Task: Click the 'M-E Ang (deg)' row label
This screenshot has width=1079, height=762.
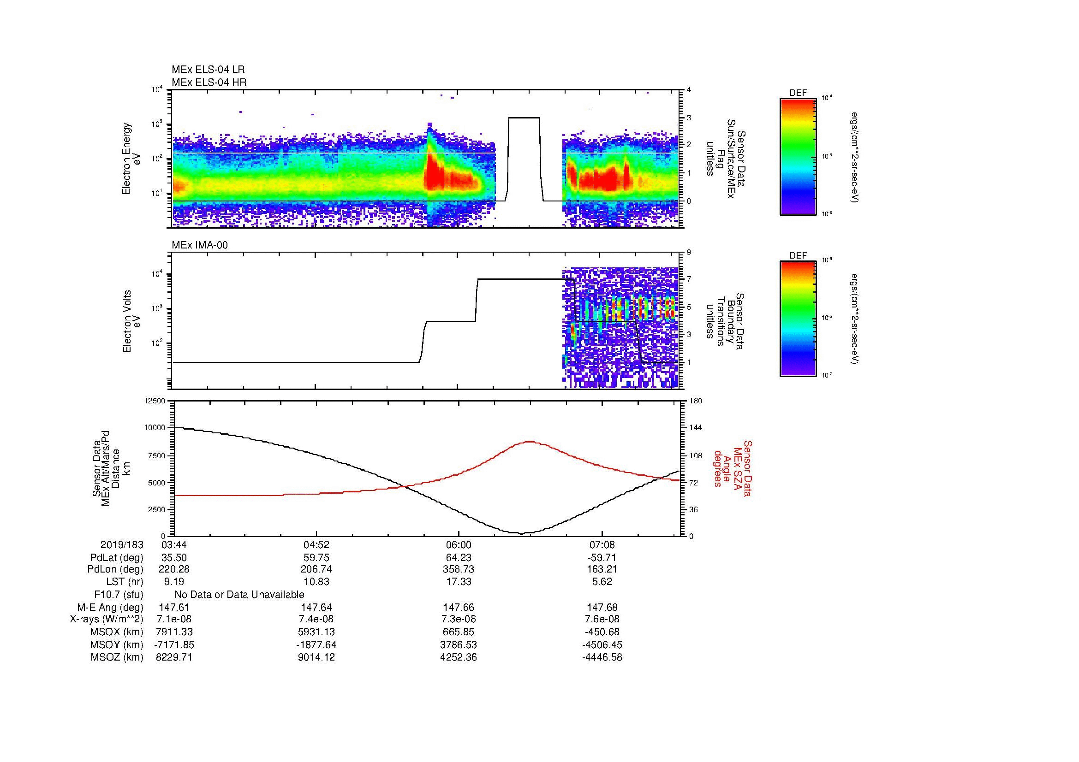Action: click(x=110, y=608)
